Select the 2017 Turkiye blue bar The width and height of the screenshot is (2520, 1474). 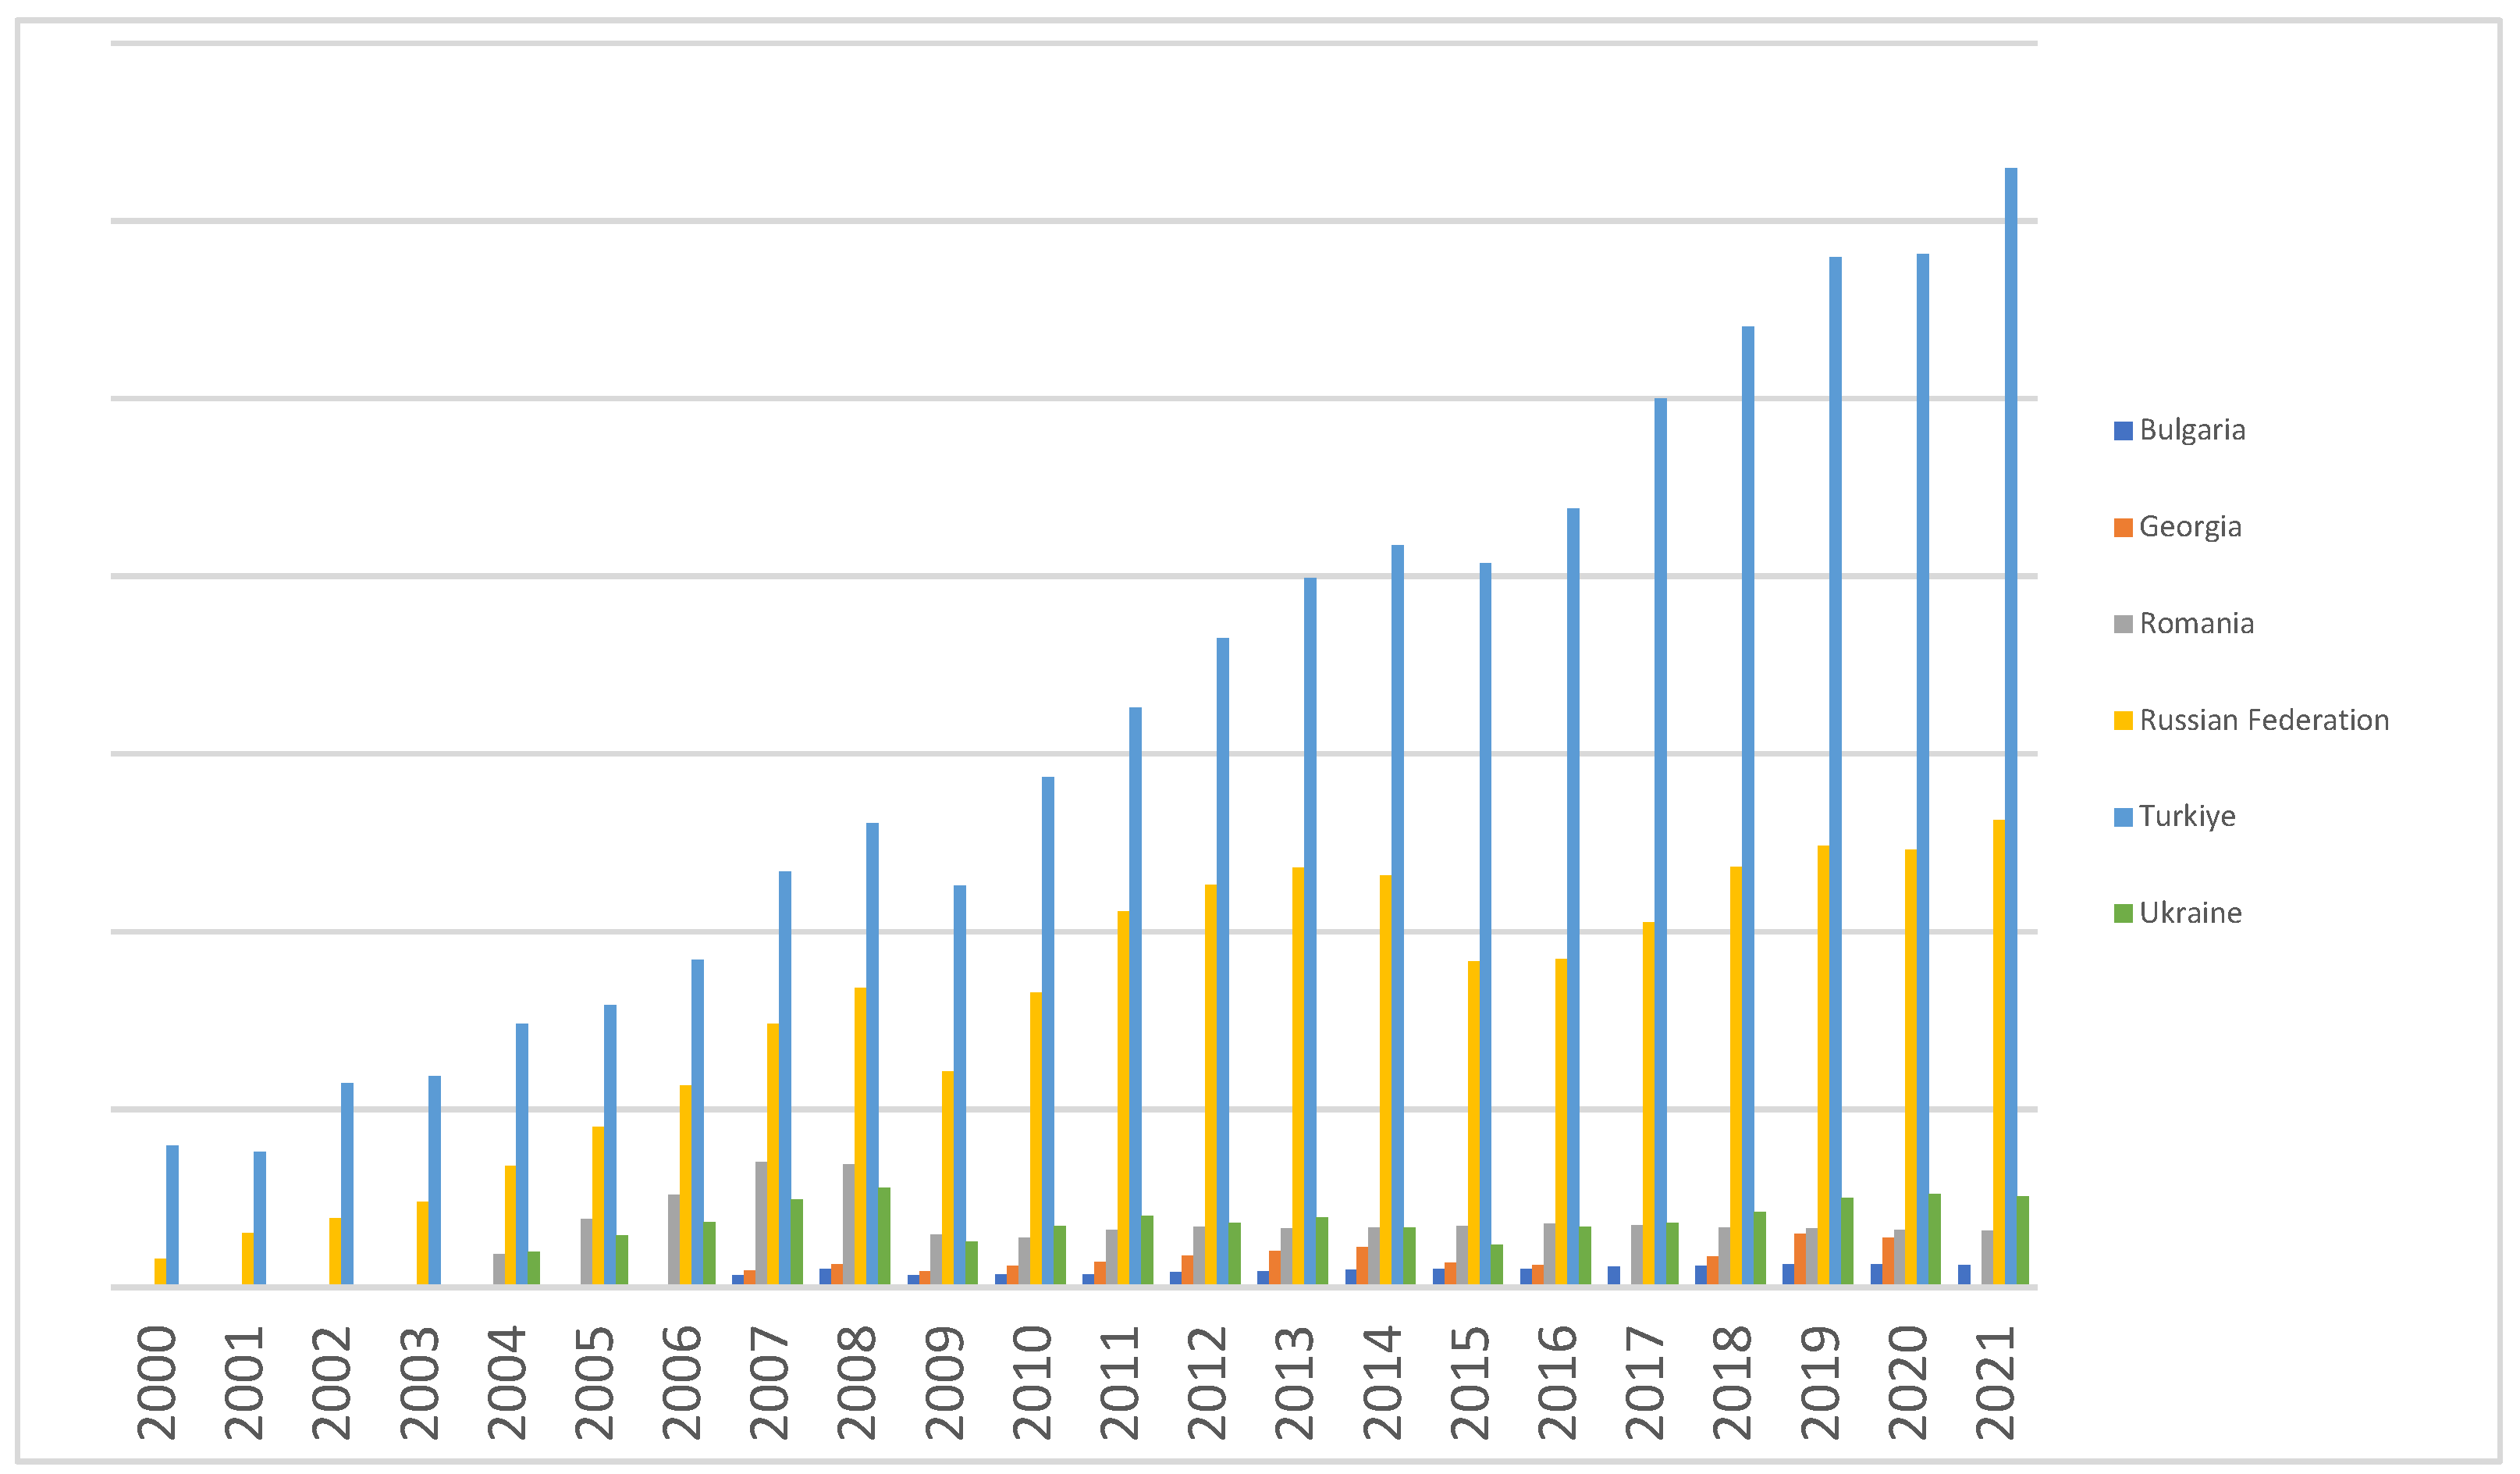coord(1660,841)
